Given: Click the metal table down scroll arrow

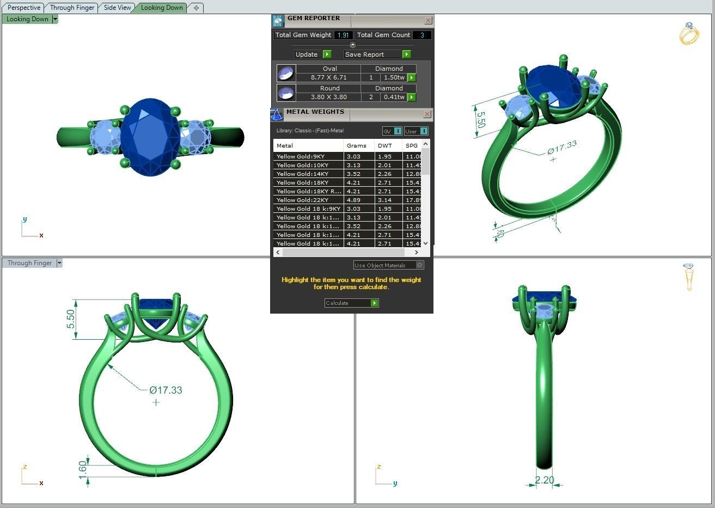Looking at the screenshot, I should click(x=426, y=243).
